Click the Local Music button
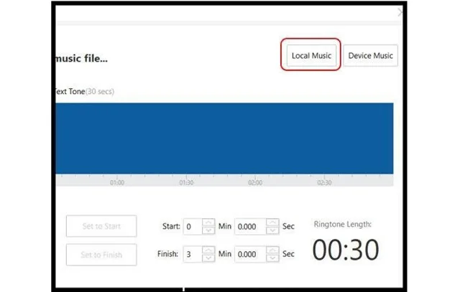Screen dimensions: 460x292 311,55
